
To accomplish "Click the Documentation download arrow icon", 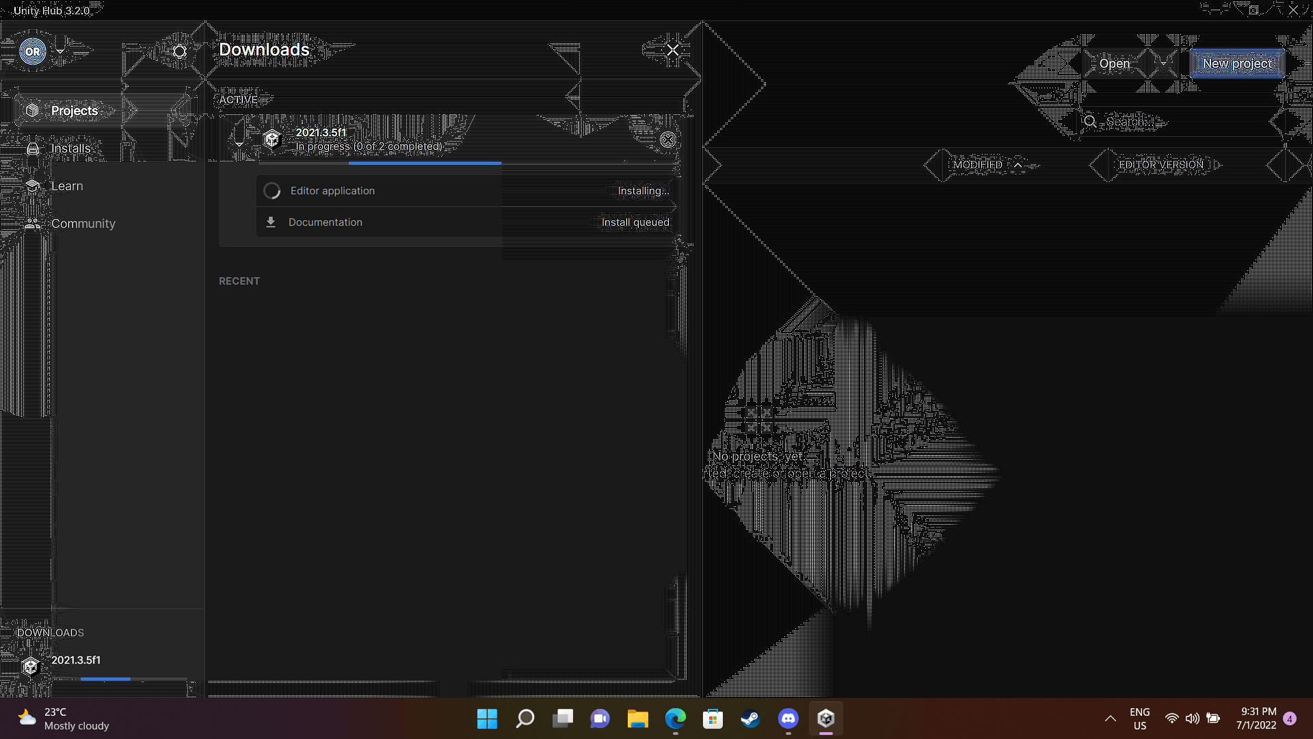I will point(271,222).
